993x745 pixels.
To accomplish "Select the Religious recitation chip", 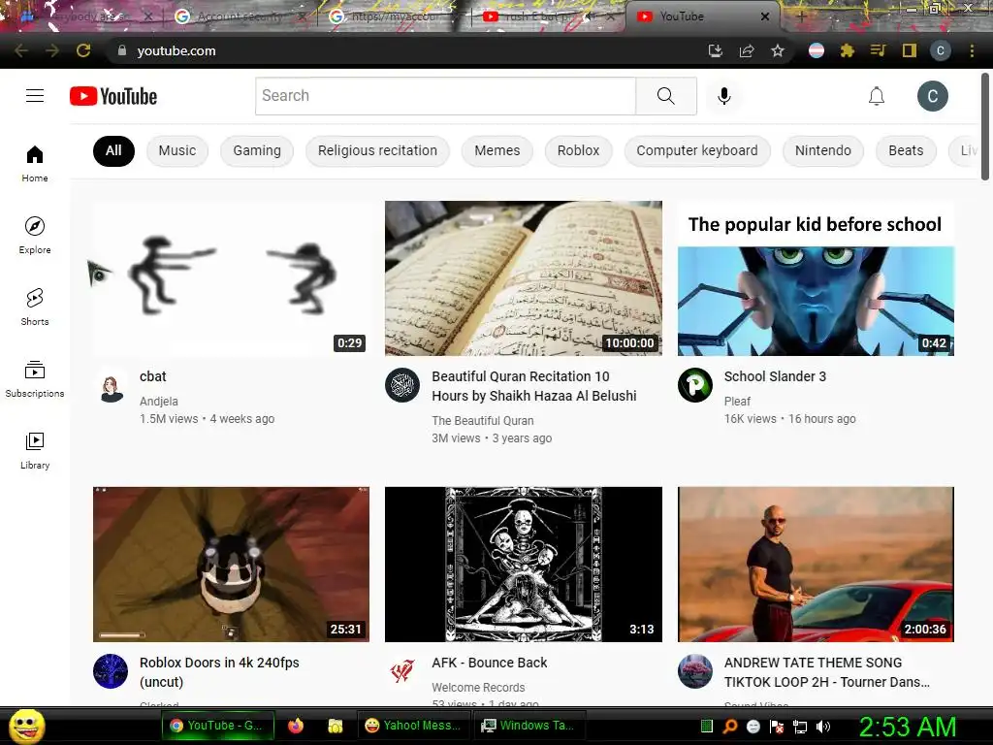I will 377,150.
